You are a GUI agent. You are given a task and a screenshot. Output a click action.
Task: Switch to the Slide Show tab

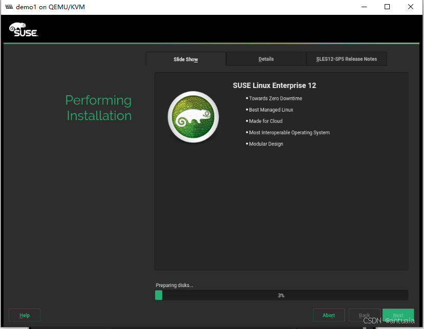(x=186, y=59)
